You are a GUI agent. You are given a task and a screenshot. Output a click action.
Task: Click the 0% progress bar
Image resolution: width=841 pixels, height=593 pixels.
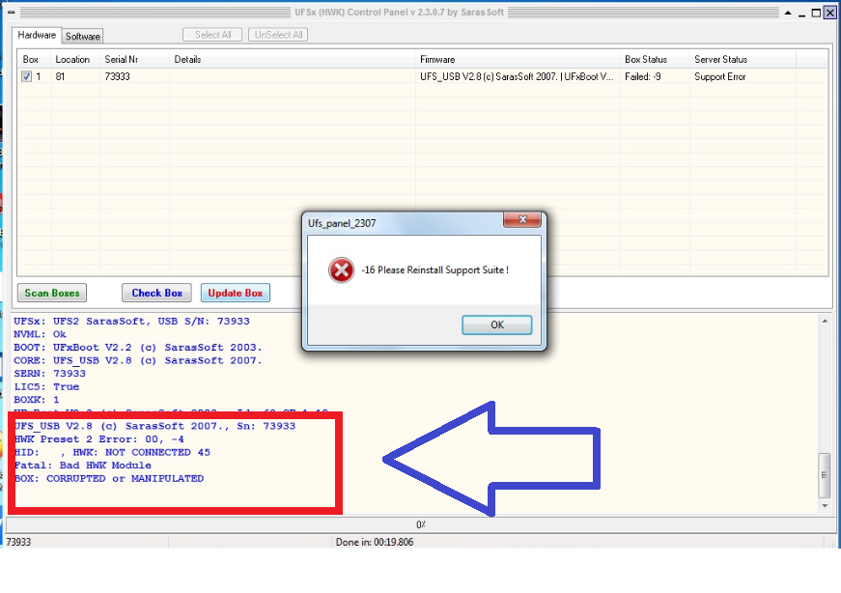pos(421,524)
